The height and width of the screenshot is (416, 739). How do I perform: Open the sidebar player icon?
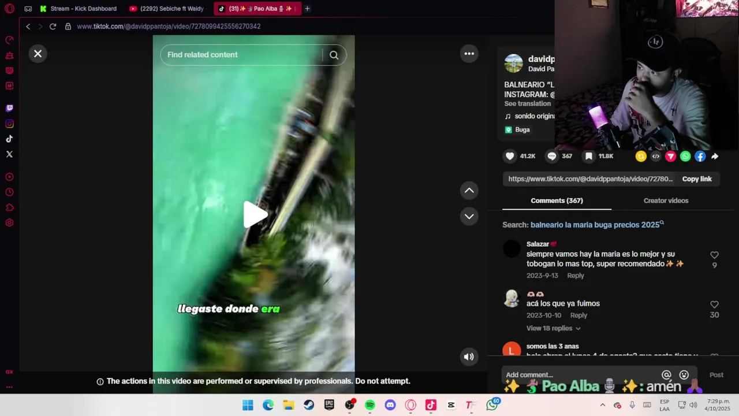click(x=9, y=177)
